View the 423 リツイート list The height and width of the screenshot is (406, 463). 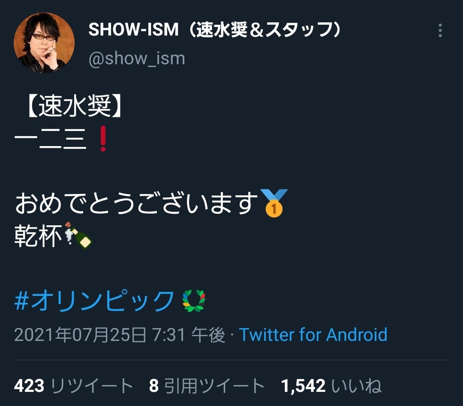pyautogui.click(x=74, y=385)
